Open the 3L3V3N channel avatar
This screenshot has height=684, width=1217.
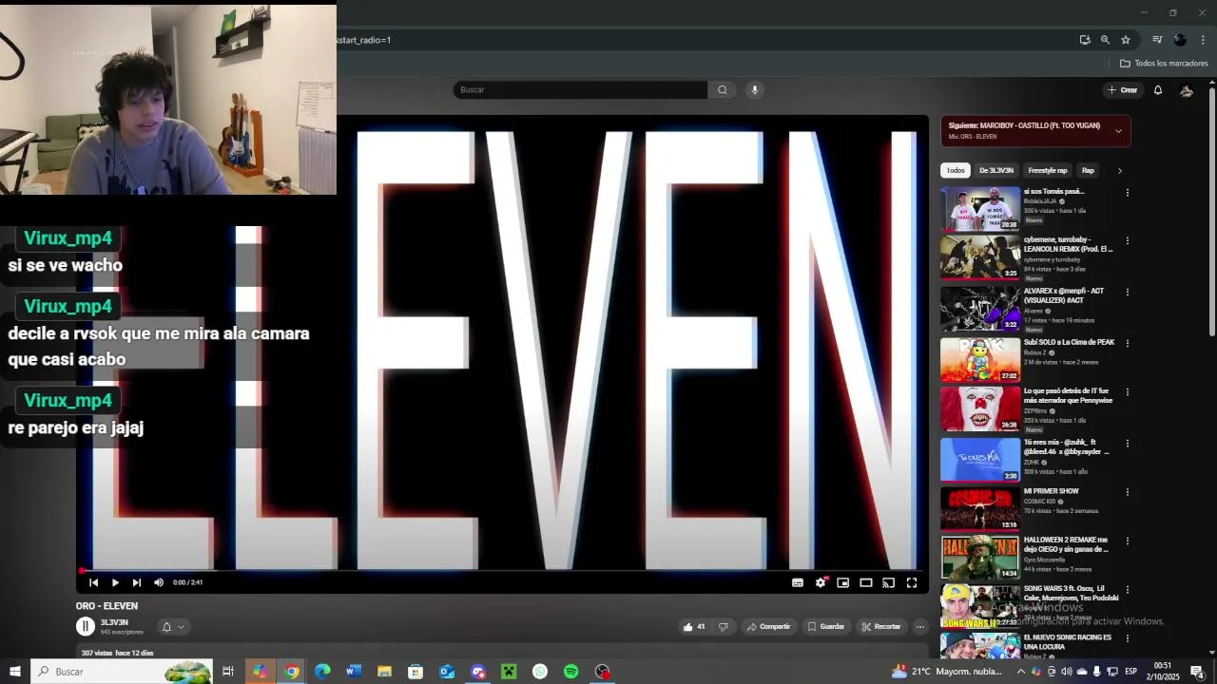86,626
